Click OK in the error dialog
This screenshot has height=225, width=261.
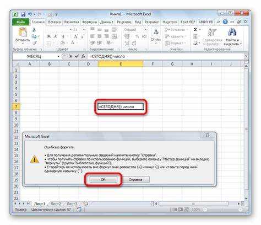pos(103,179)
